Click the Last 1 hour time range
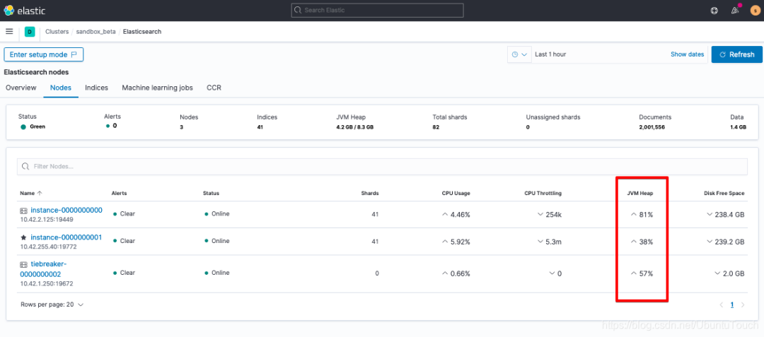Screen dimensions: 764x337 pos(550,54)
